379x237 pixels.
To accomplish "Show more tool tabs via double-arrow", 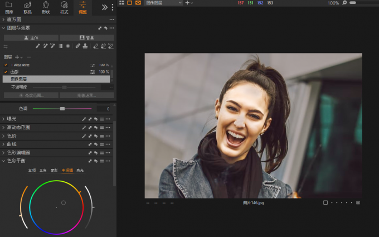I will coord(104,7).
